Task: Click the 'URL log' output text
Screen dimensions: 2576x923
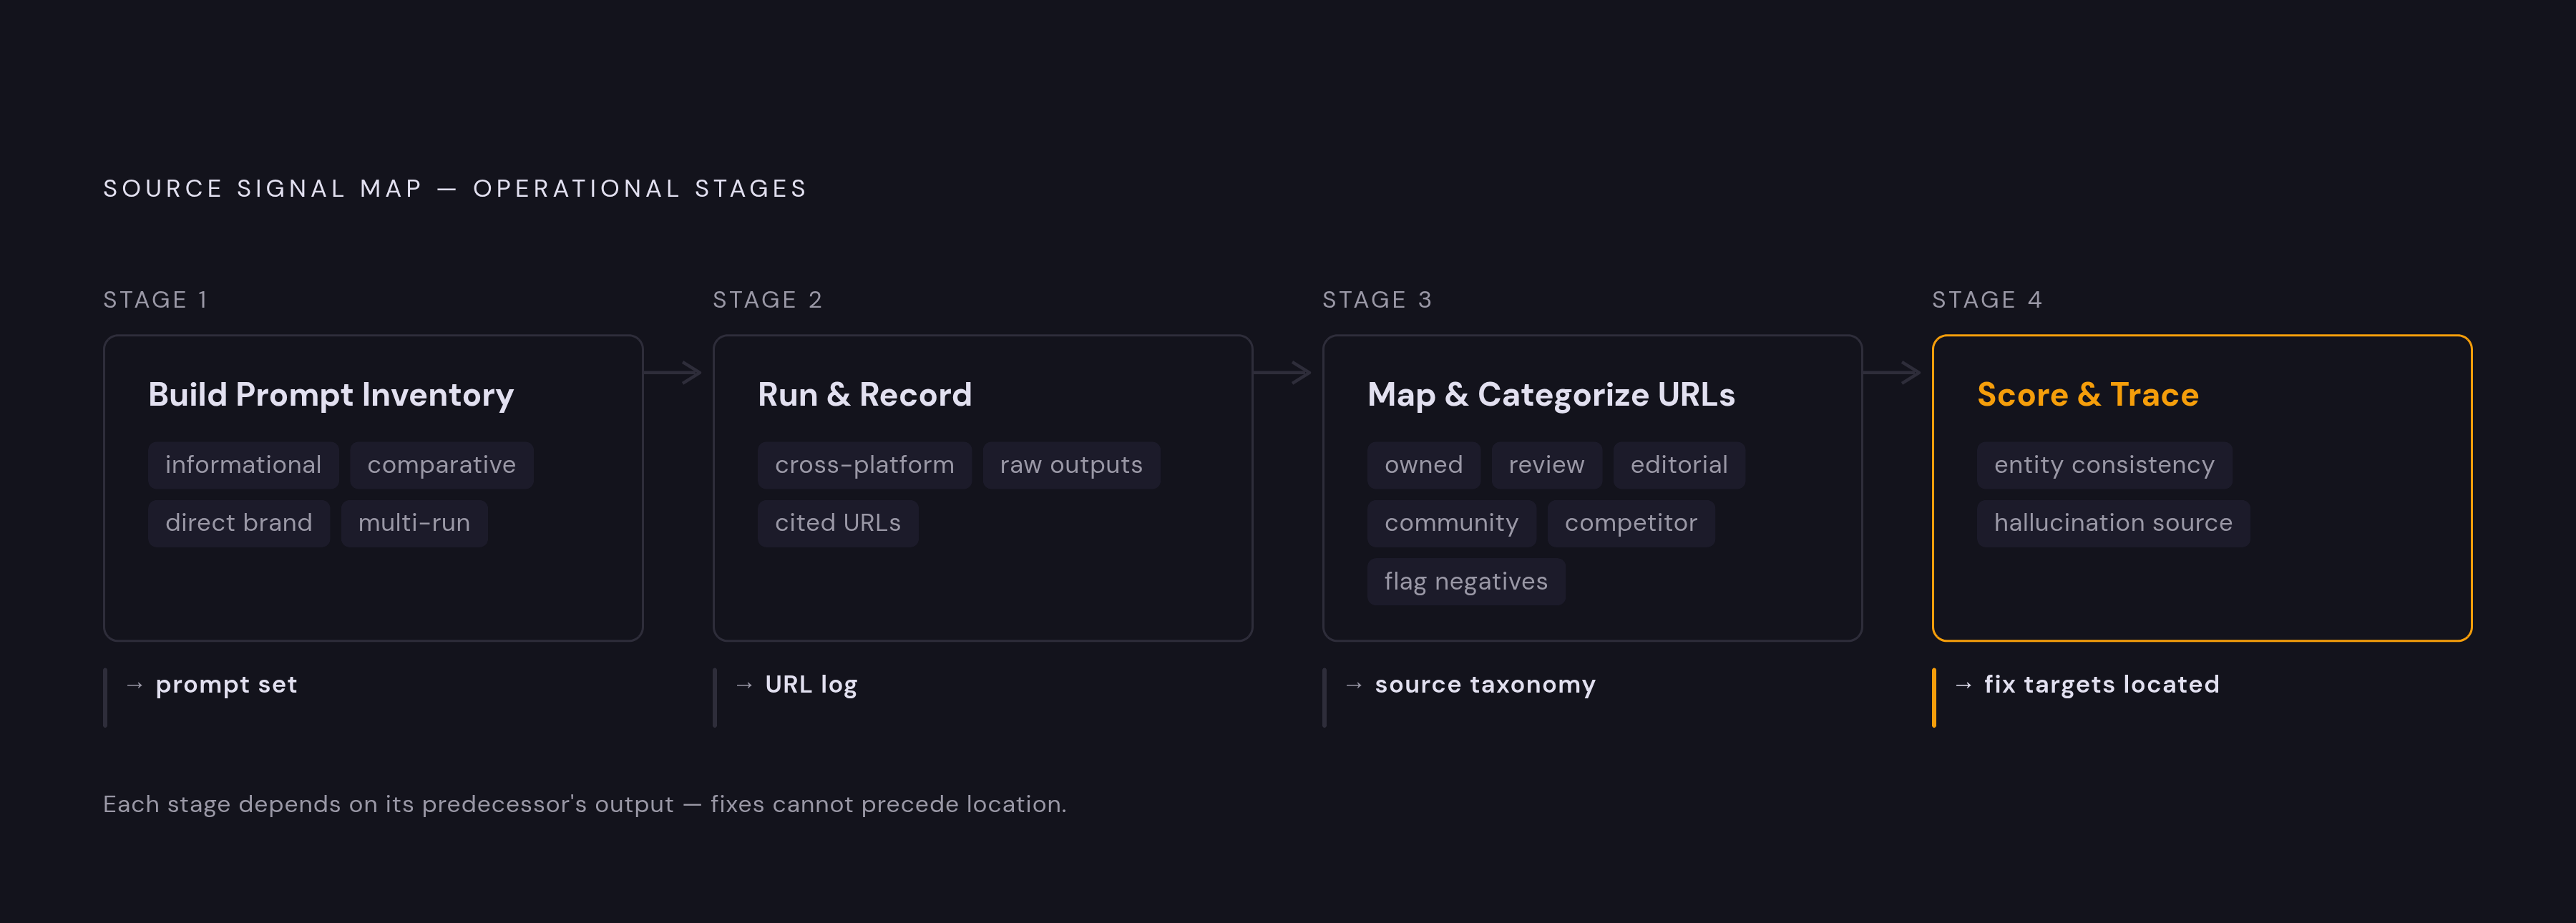Action: 811,685
